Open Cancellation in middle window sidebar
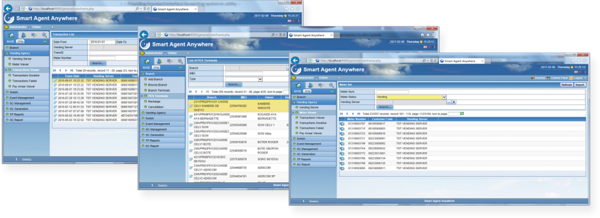Image resolution: width=600 pixels, height=218 pixels. click(x=156, y=107)
